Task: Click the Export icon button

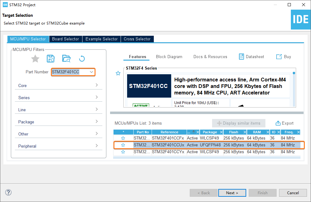Action: [x=284, y=123]
